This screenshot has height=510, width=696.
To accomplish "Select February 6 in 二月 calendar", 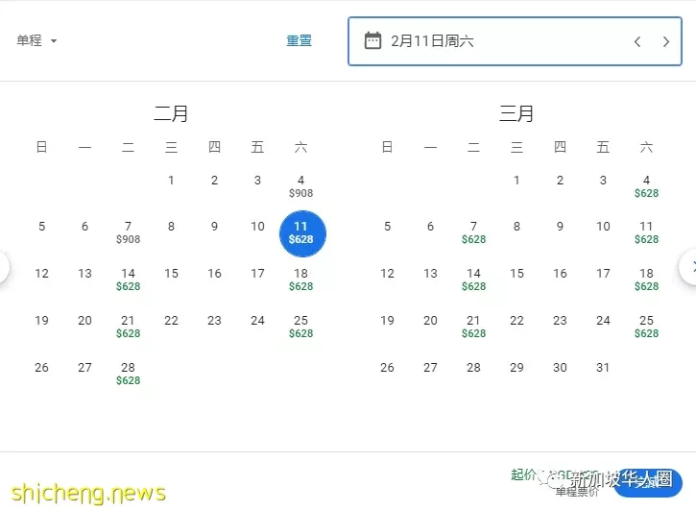I will pyautogui.click(x=84, y=227).
